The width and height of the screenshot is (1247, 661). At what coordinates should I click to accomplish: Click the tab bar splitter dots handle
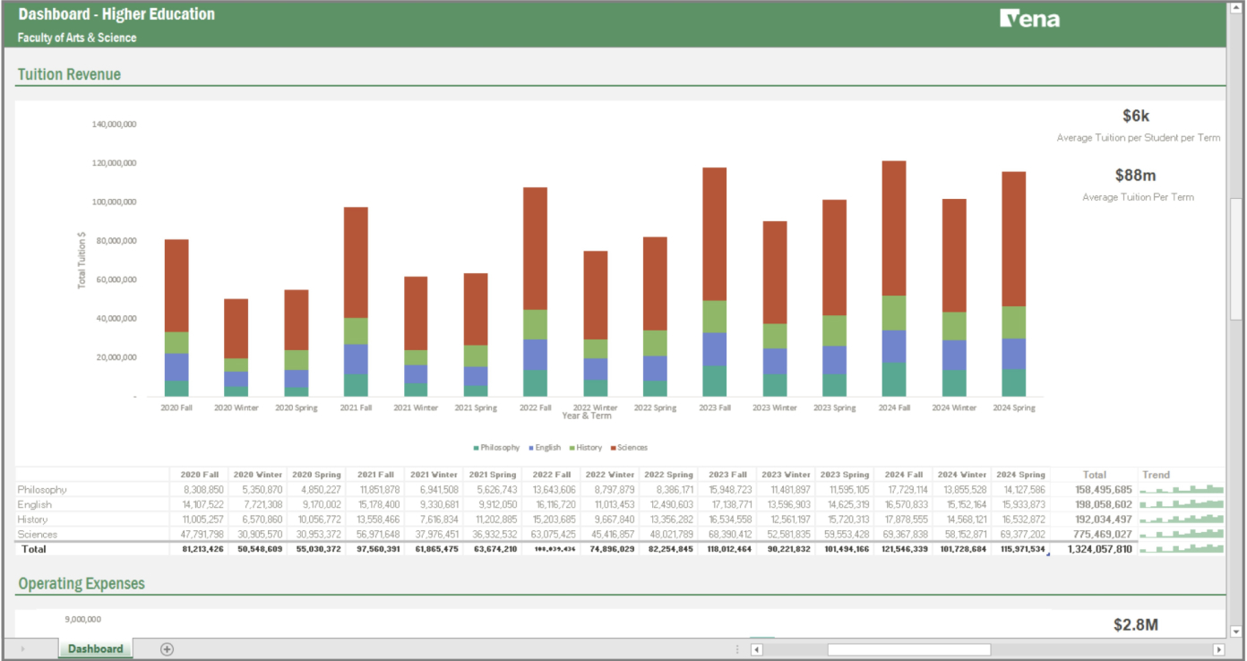[737, 649]
